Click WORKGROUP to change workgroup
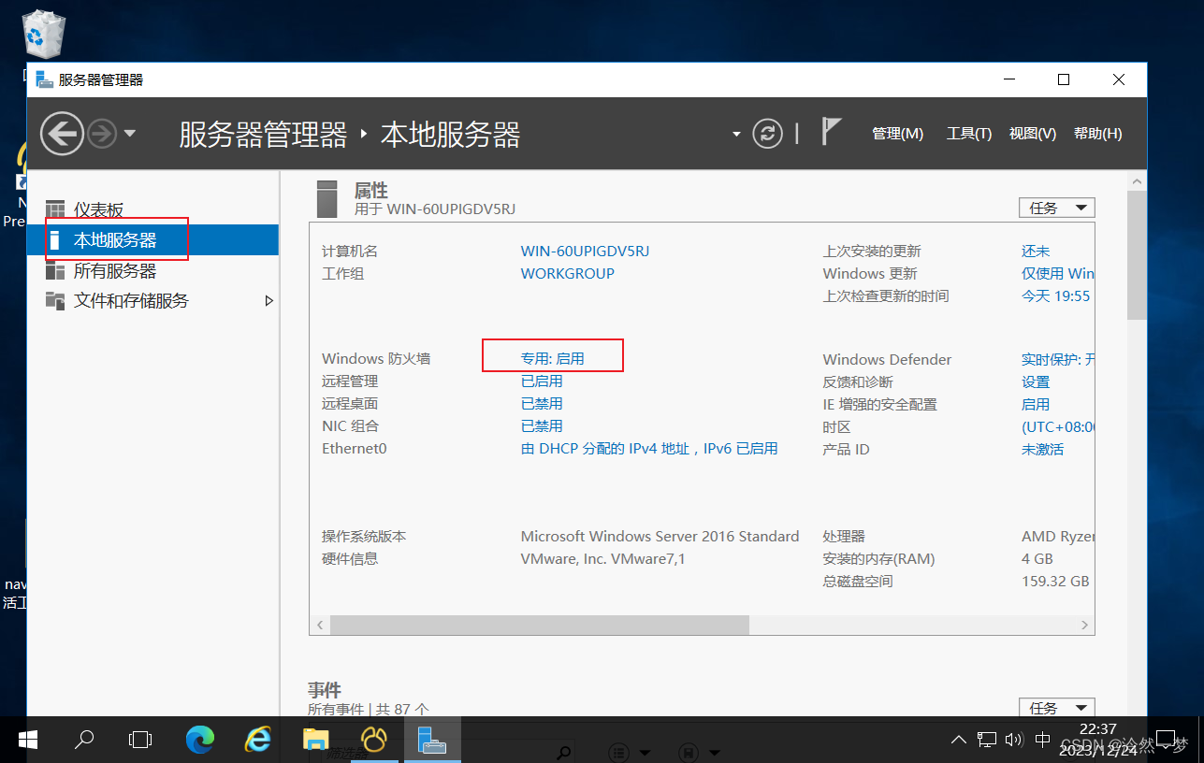 [x=567, y=273]
